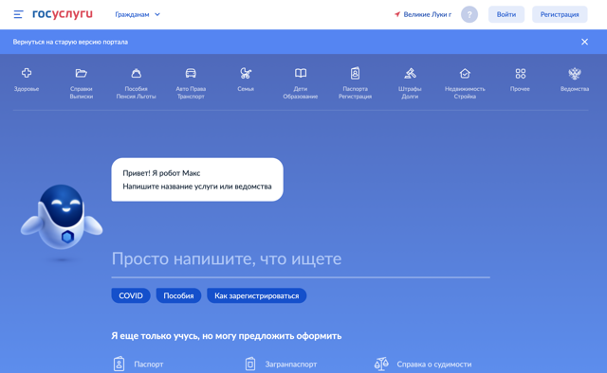Open the Дети Образование book icon
The width and height of the screenshot is (607, 373).
coord(301,73)
